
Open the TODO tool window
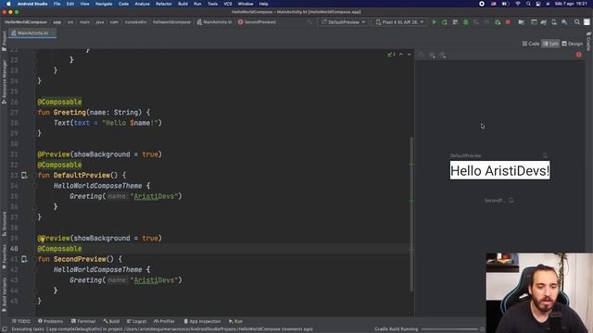point(20,321)
